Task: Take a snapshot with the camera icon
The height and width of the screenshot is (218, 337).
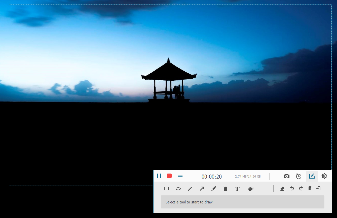Action: coord(286,176)
